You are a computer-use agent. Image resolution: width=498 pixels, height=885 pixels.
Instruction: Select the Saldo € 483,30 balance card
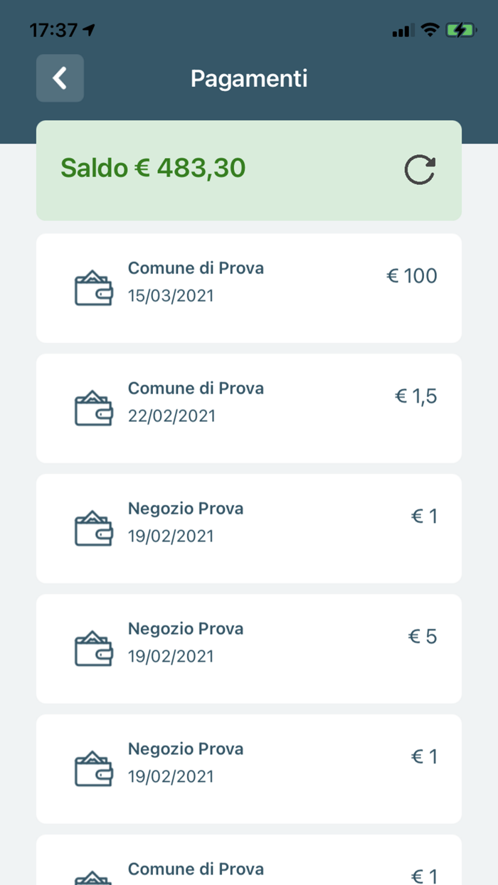pyautogui.click(x=249, y=171)
